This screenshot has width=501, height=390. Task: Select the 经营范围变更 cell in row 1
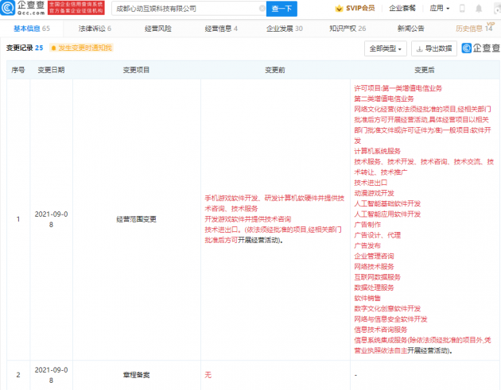point(137,219)
